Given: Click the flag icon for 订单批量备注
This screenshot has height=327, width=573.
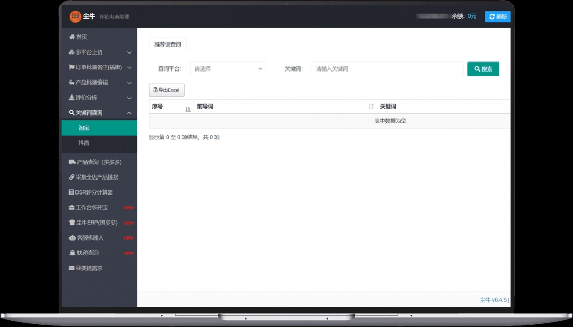Looking at the screenshot, I should coord(72,67).
